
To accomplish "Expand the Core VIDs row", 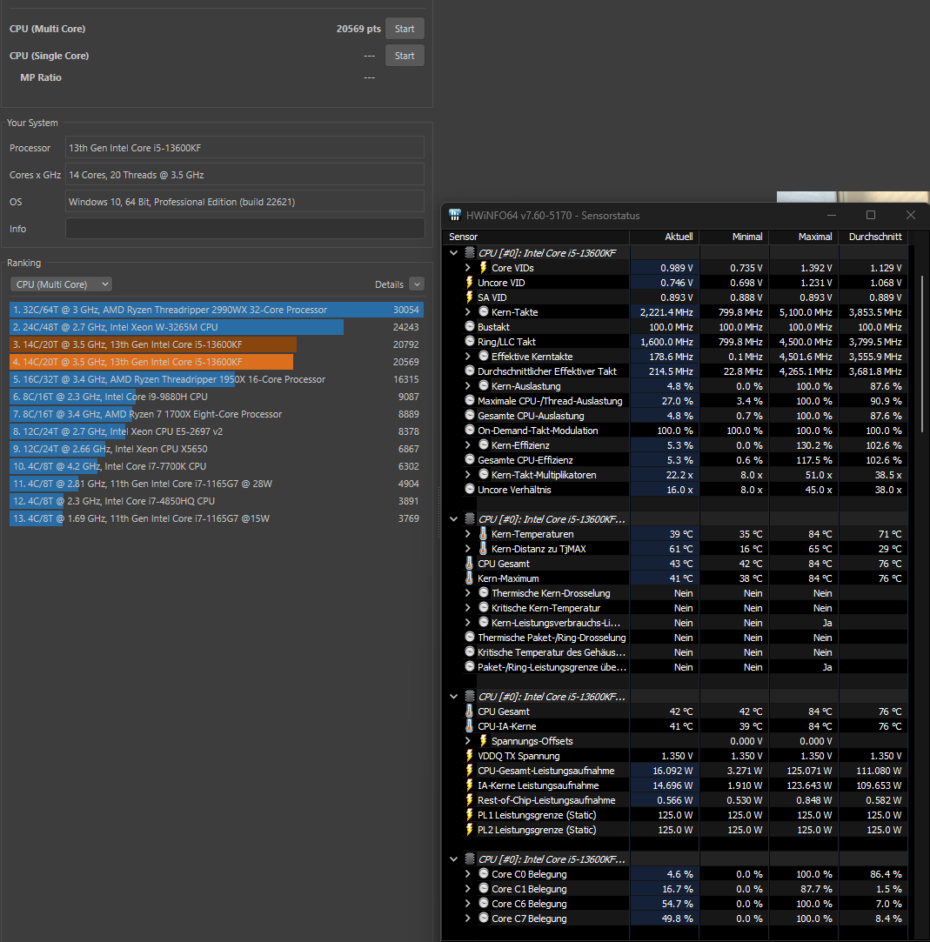I will [x=468, y=268].
